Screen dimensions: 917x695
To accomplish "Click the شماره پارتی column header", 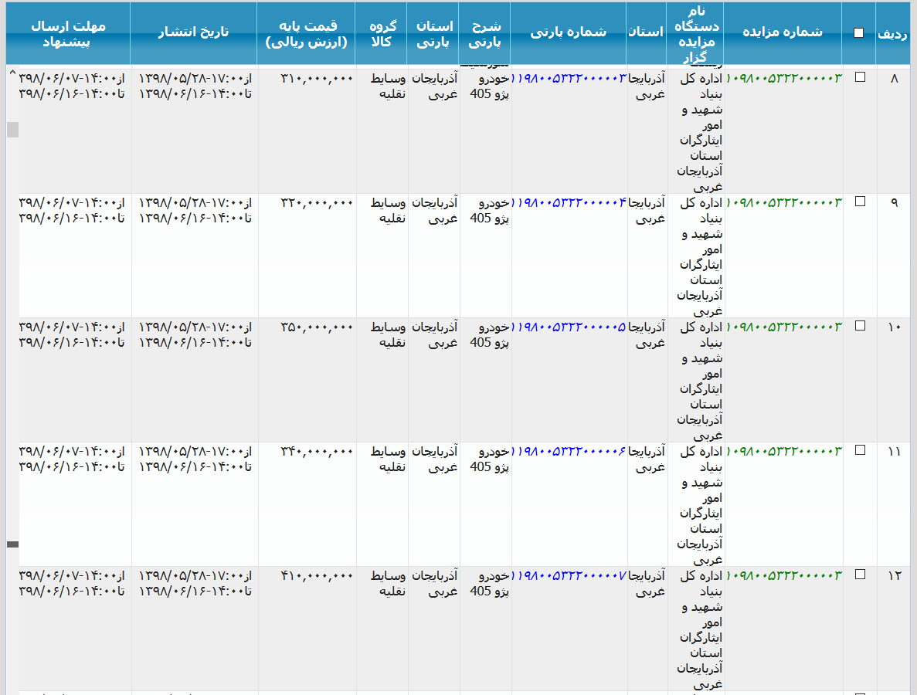I will pos(569,32).
